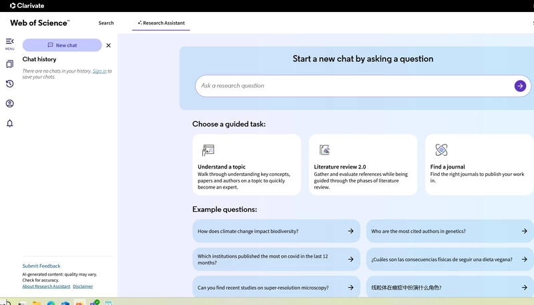Click 'Start a new chat by asking a question'

click(x=363, y=59)
